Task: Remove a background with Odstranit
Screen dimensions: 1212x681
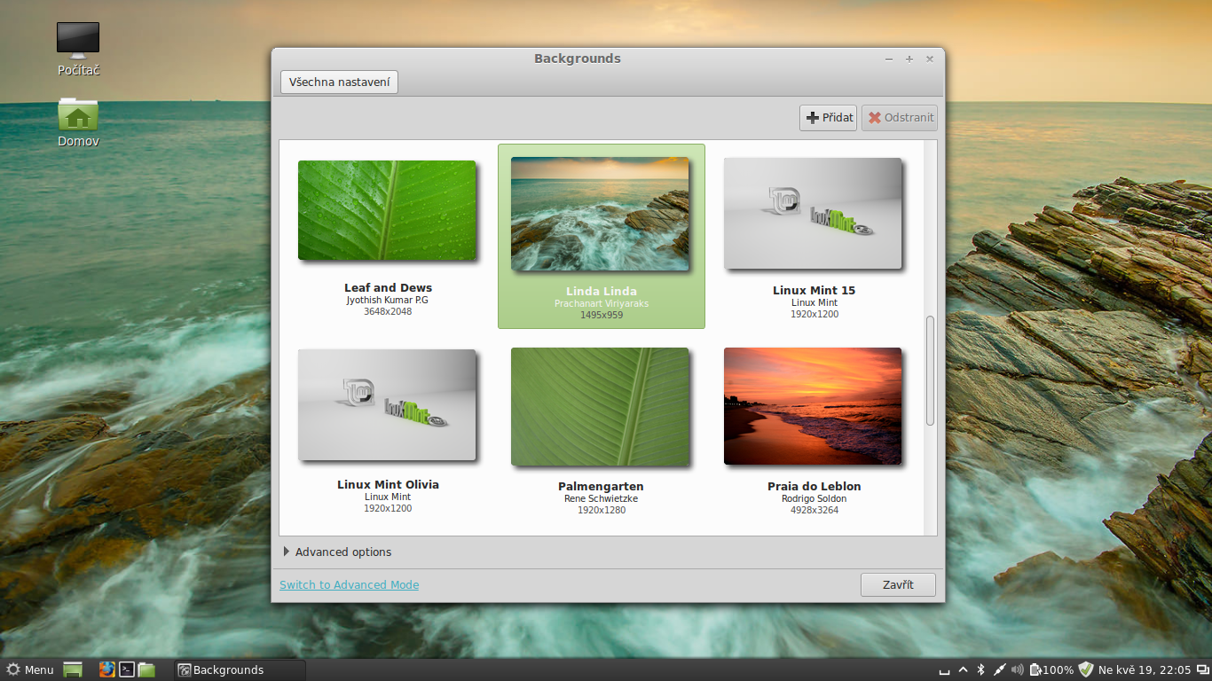Action: click(899, 117)
